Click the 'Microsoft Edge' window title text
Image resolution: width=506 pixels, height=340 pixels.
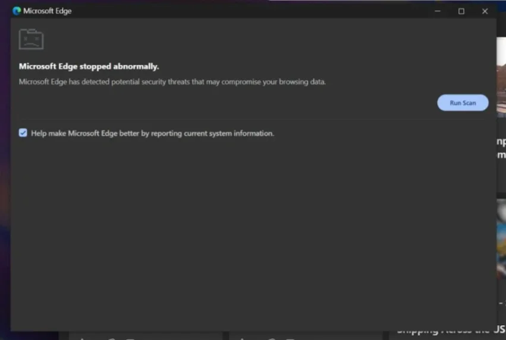pos(47,11)
